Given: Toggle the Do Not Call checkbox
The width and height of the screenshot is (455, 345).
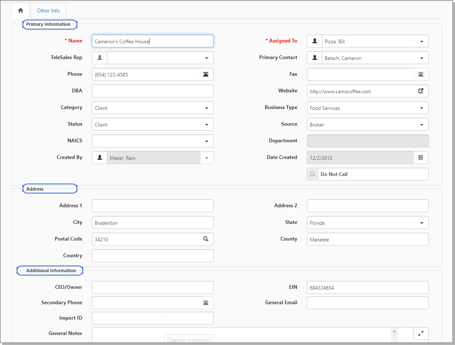Looking at the screenshot, I should tap(312, 174).
